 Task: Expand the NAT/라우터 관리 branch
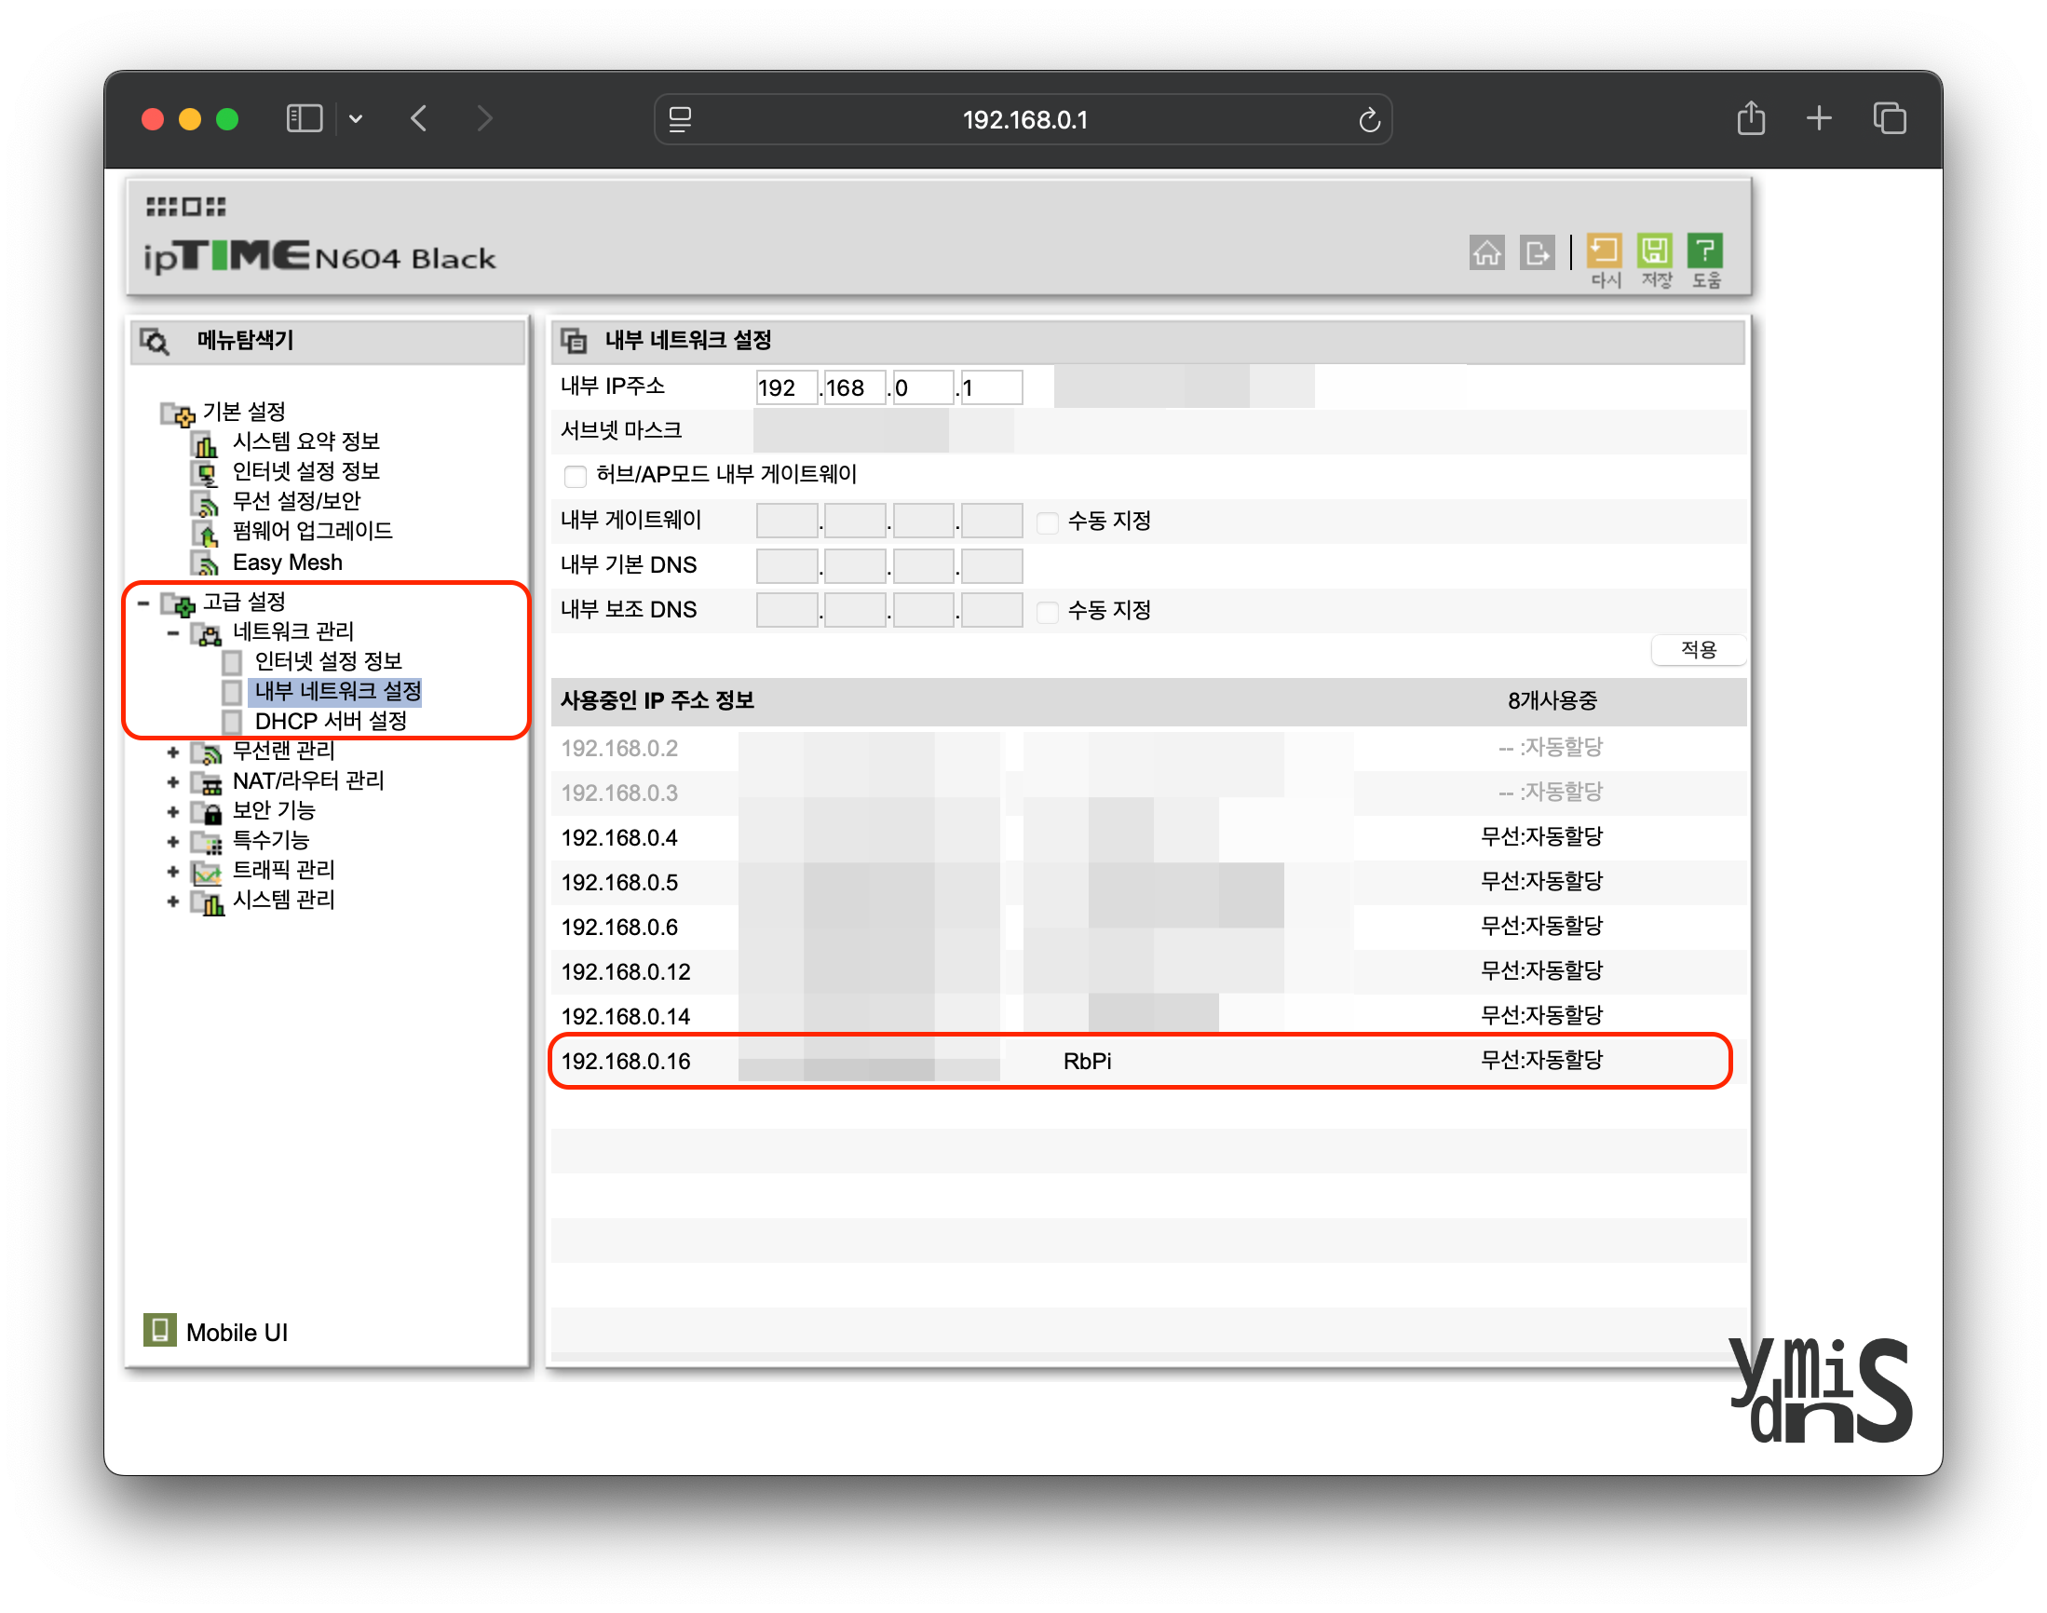(173, 781)
